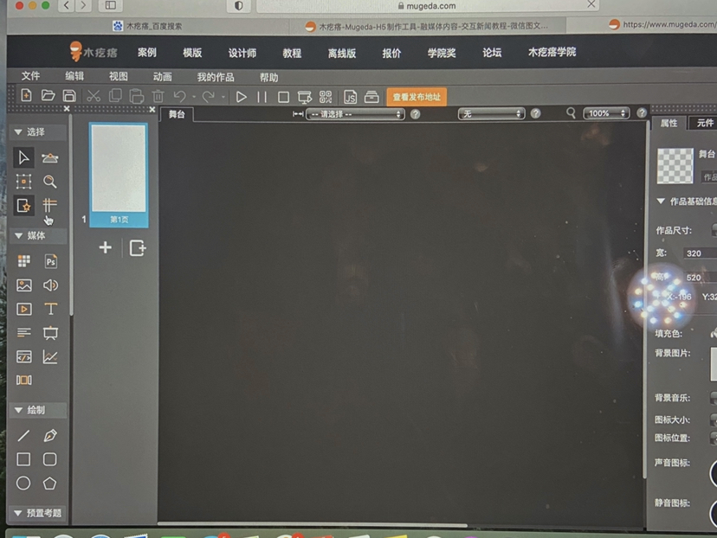Delete with the trash can icon
Image resolution: width=717 pixels, height=538 pixels.
[158, 96]
